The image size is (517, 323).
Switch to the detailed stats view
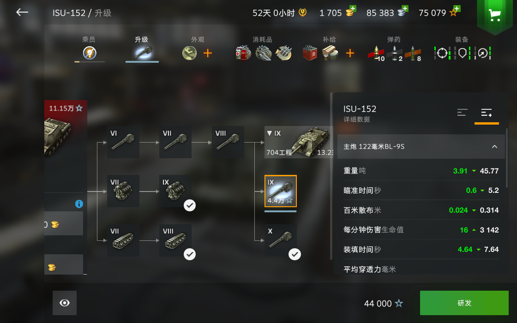pyautogui.click(x=487, y=113)
